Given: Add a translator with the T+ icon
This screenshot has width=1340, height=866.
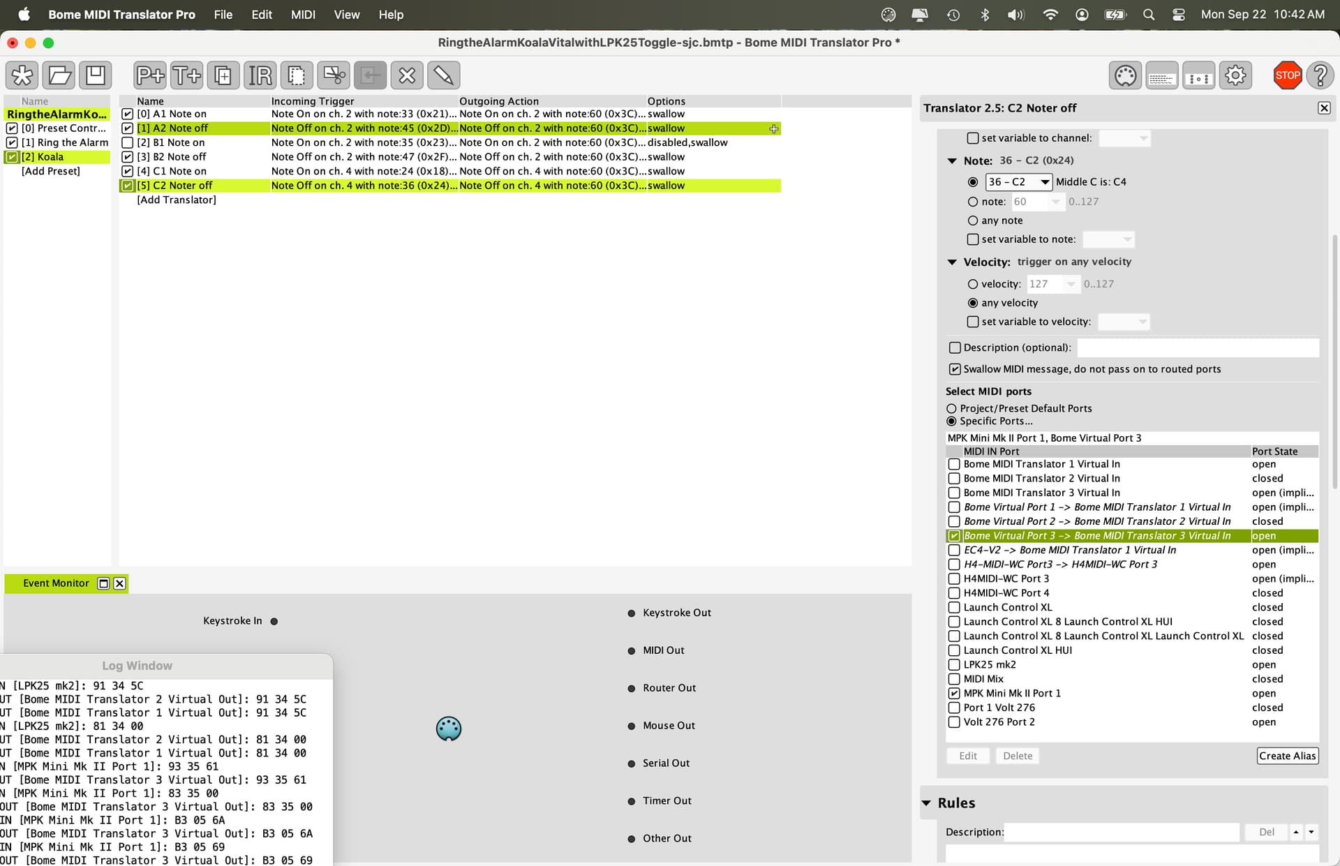Looking at the screenshot, I should 187,75.
